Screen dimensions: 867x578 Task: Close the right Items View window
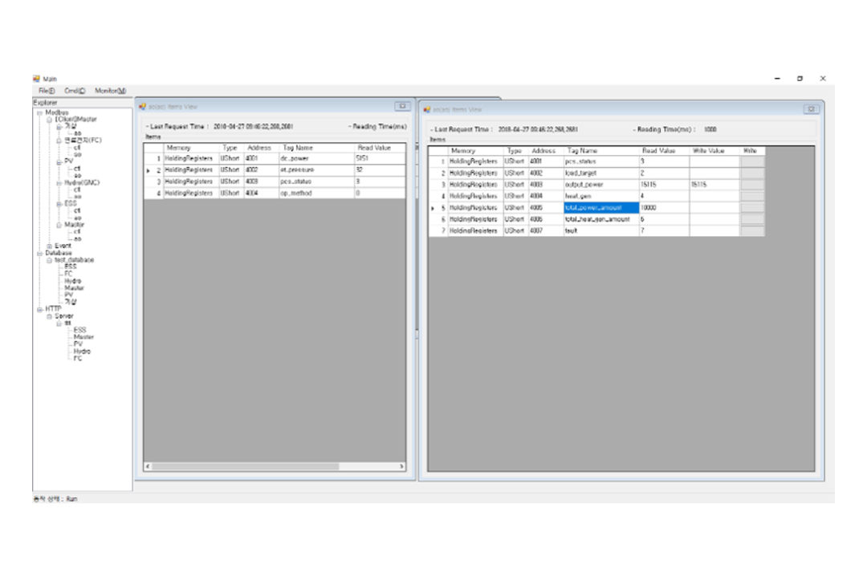[811, 109]
